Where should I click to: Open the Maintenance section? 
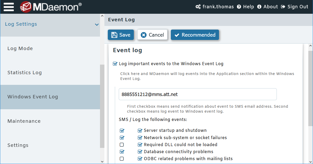24,121
